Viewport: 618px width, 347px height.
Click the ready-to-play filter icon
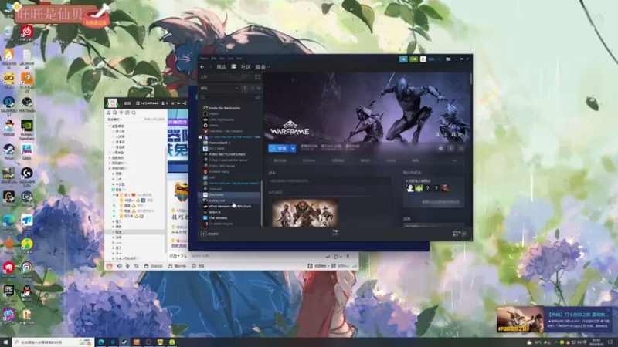(x=259, y=88)
